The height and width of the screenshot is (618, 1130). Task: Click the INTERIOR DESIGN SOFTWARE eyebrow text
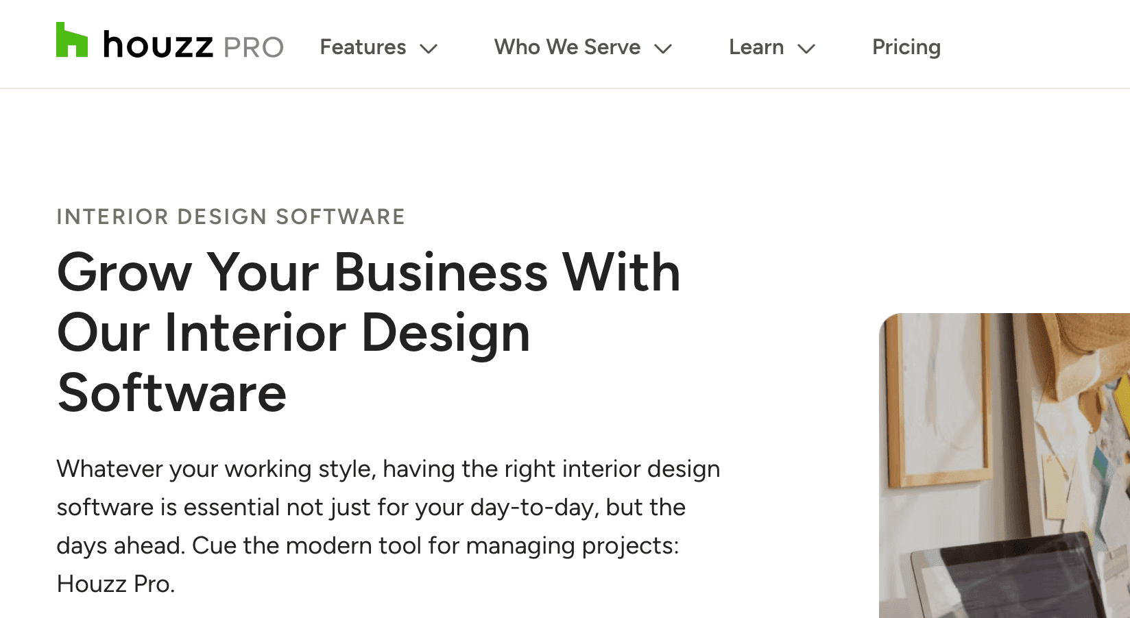(x=230, y=217)
